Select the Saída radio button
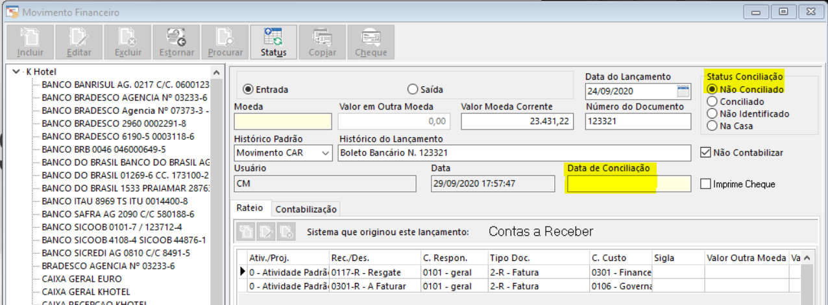828x305 pixels. tap(425, 89)
